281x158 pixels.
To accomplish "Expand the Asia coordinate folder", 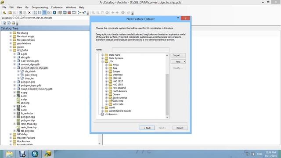I will point(106,68).
